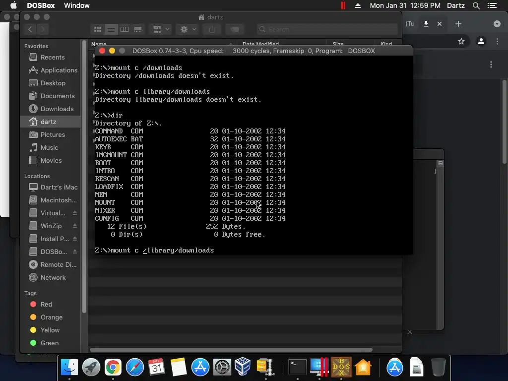Image resolution: width=508 pixels, height=381 pixels.
Task: Click the date and time
Action: tap(405, 5)
